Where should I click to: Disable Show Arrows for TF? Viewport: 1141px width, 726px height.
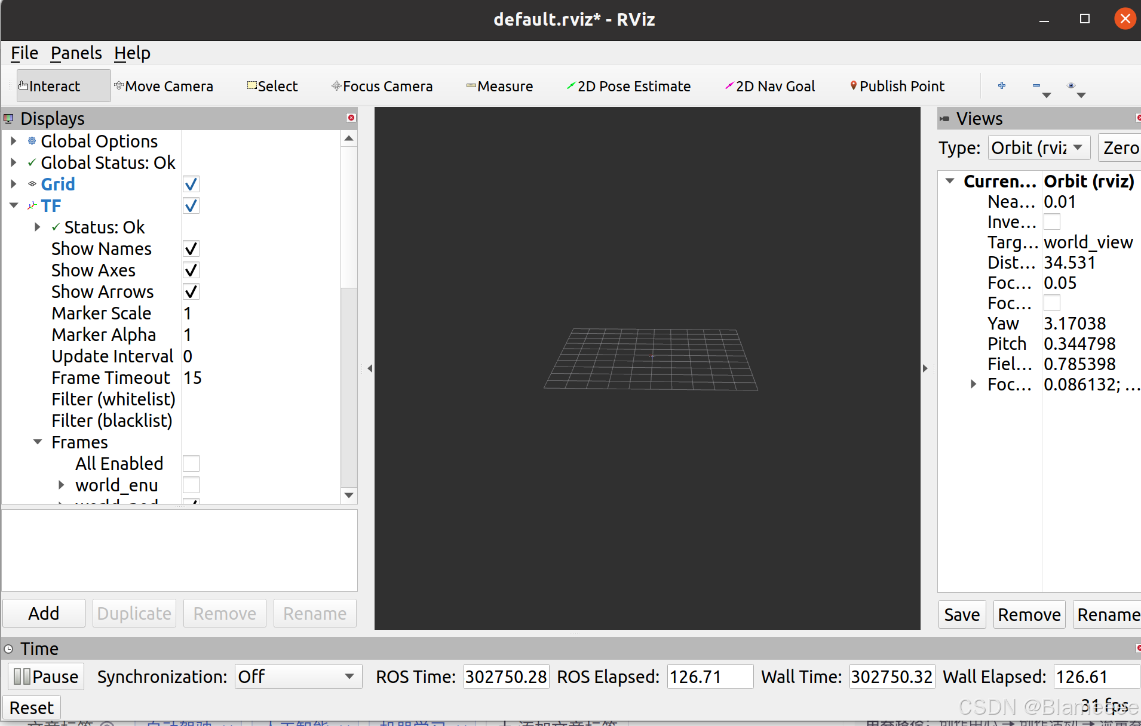point(191,291)
